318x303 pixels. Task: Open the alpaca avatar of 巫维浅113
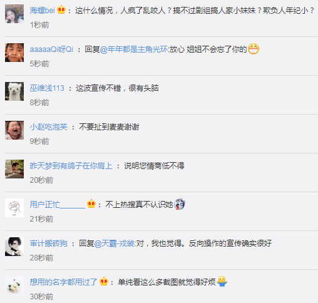point(14,91)
